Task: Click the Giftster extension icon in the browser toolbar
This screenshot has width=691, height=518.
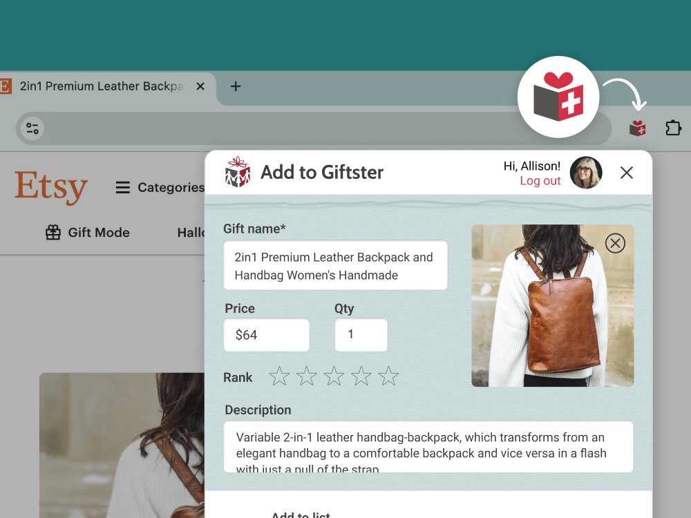Action: 636,128
